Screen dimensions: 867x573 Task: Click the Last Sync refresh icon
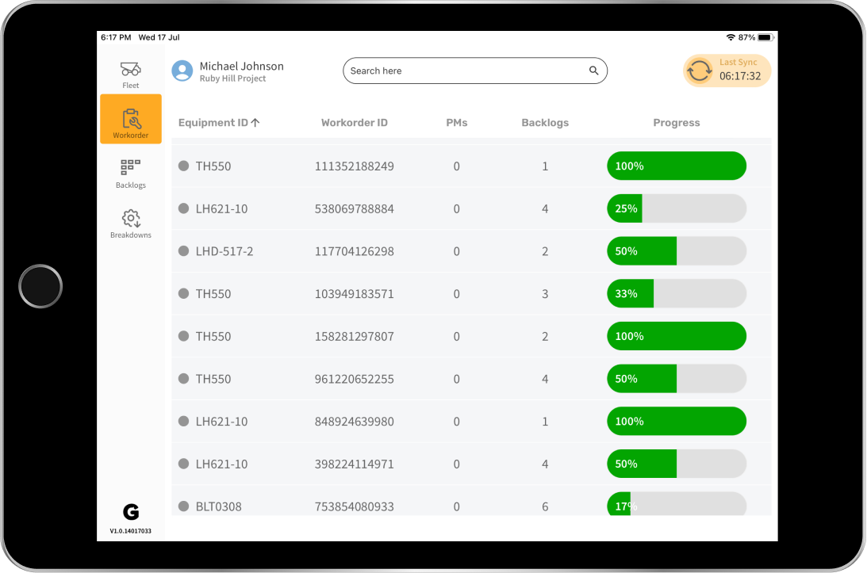click(700, 71)
